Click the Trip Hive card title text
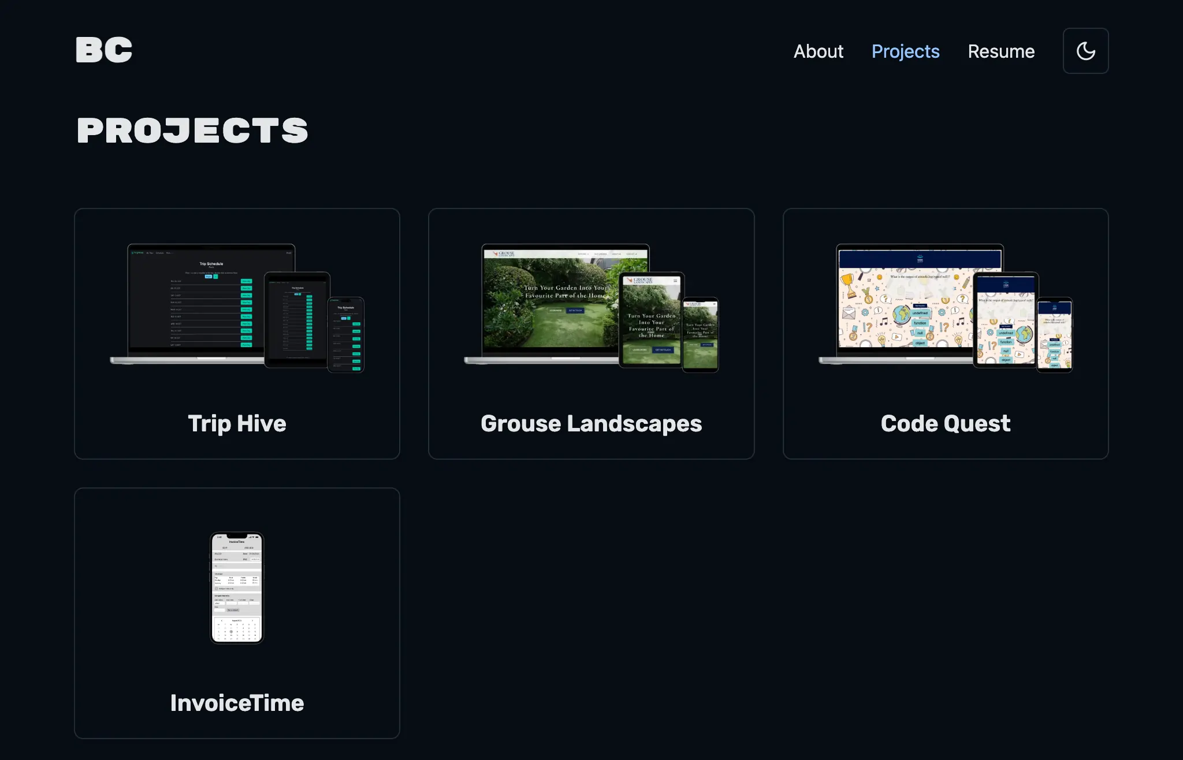The image size is (1183, 760). coord(236,423)
